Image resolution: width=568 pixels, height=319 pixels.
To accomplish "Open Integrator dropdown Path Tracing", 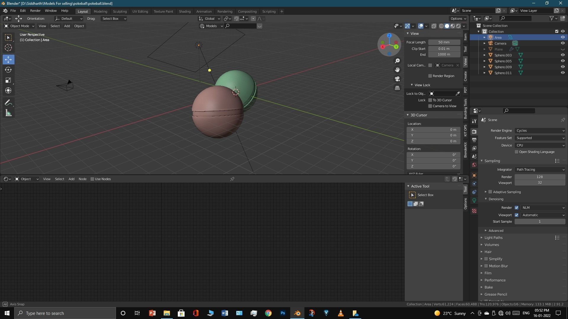I will click(x=540, y=170).
